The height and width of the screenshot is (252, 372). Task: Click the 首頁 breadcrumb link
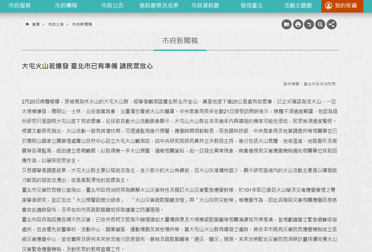pos(36,25)
